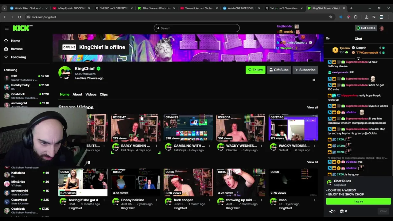Follow the KingChief channel
This screenshot has width=393, height=221.
255,70
